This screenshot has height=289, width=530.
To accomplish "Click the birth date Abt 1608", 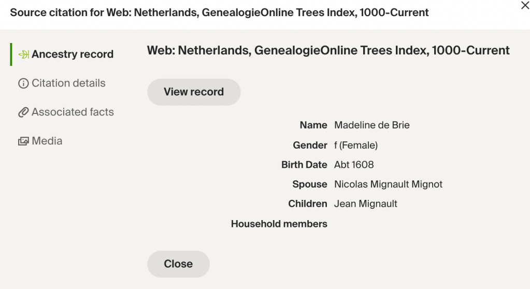I will tap(354, 165).
